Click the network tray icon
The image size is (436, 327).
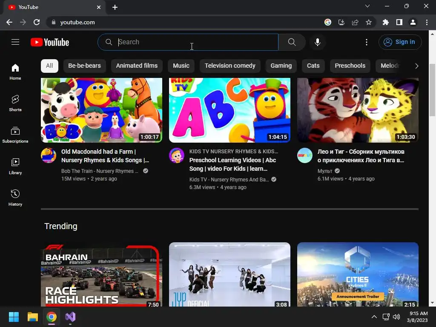[x=386, y=317]
